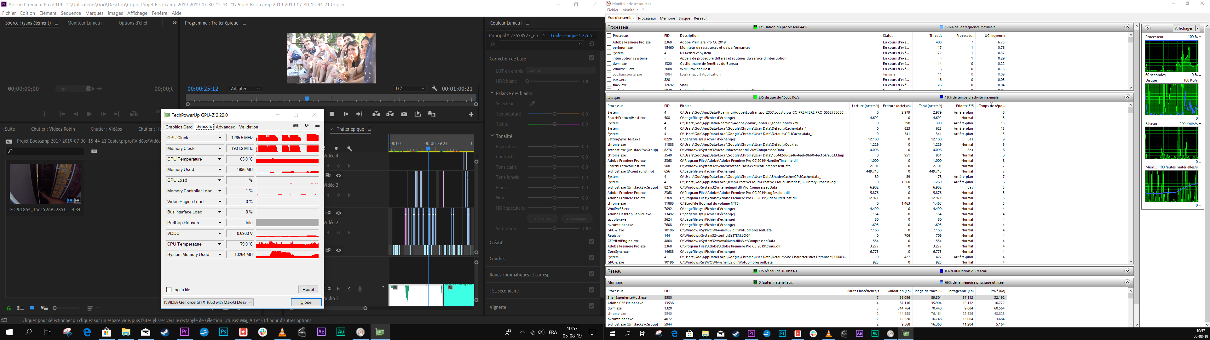Open sort icons menu in Project panel
The width and height of the screenshot is (1210, 340).
(x=90, y=309)
